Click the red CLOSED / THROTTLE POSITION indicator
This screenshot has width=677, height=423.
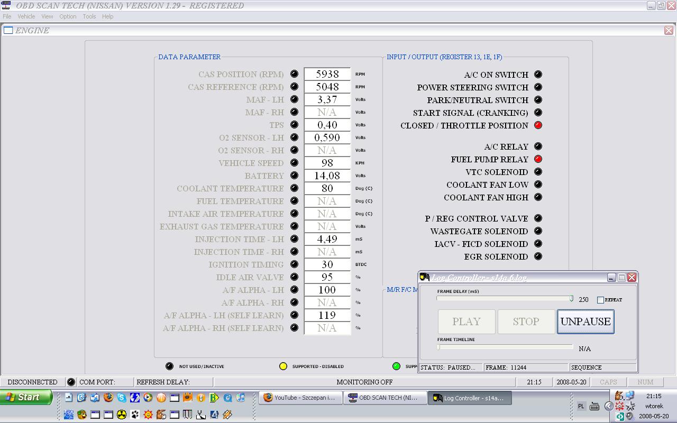click(x=538, y=125)
